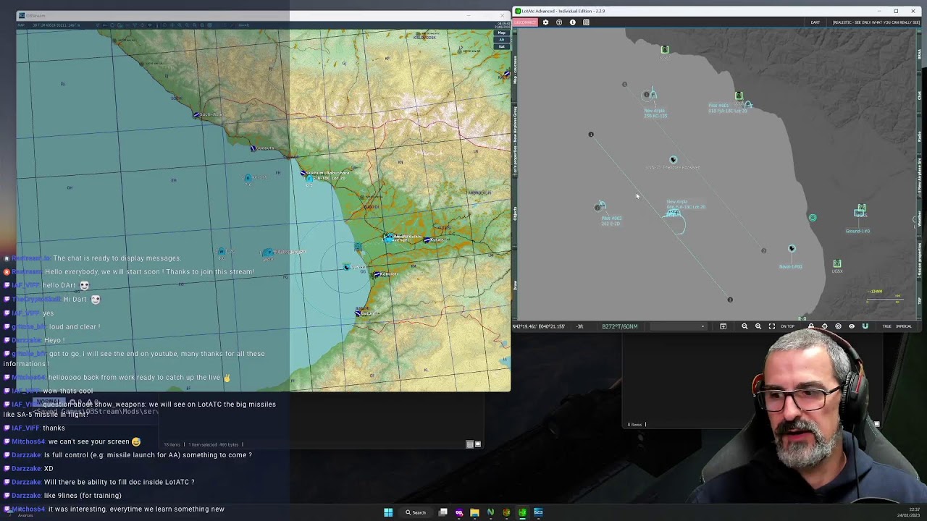Click the B272°T/60NM bullseye readout
927x521 pixels.
click(x=620, y=326)
